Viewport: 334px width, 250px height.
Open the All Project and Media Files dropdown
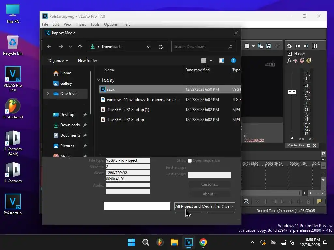pyautogui.click(x=205, y=206)
